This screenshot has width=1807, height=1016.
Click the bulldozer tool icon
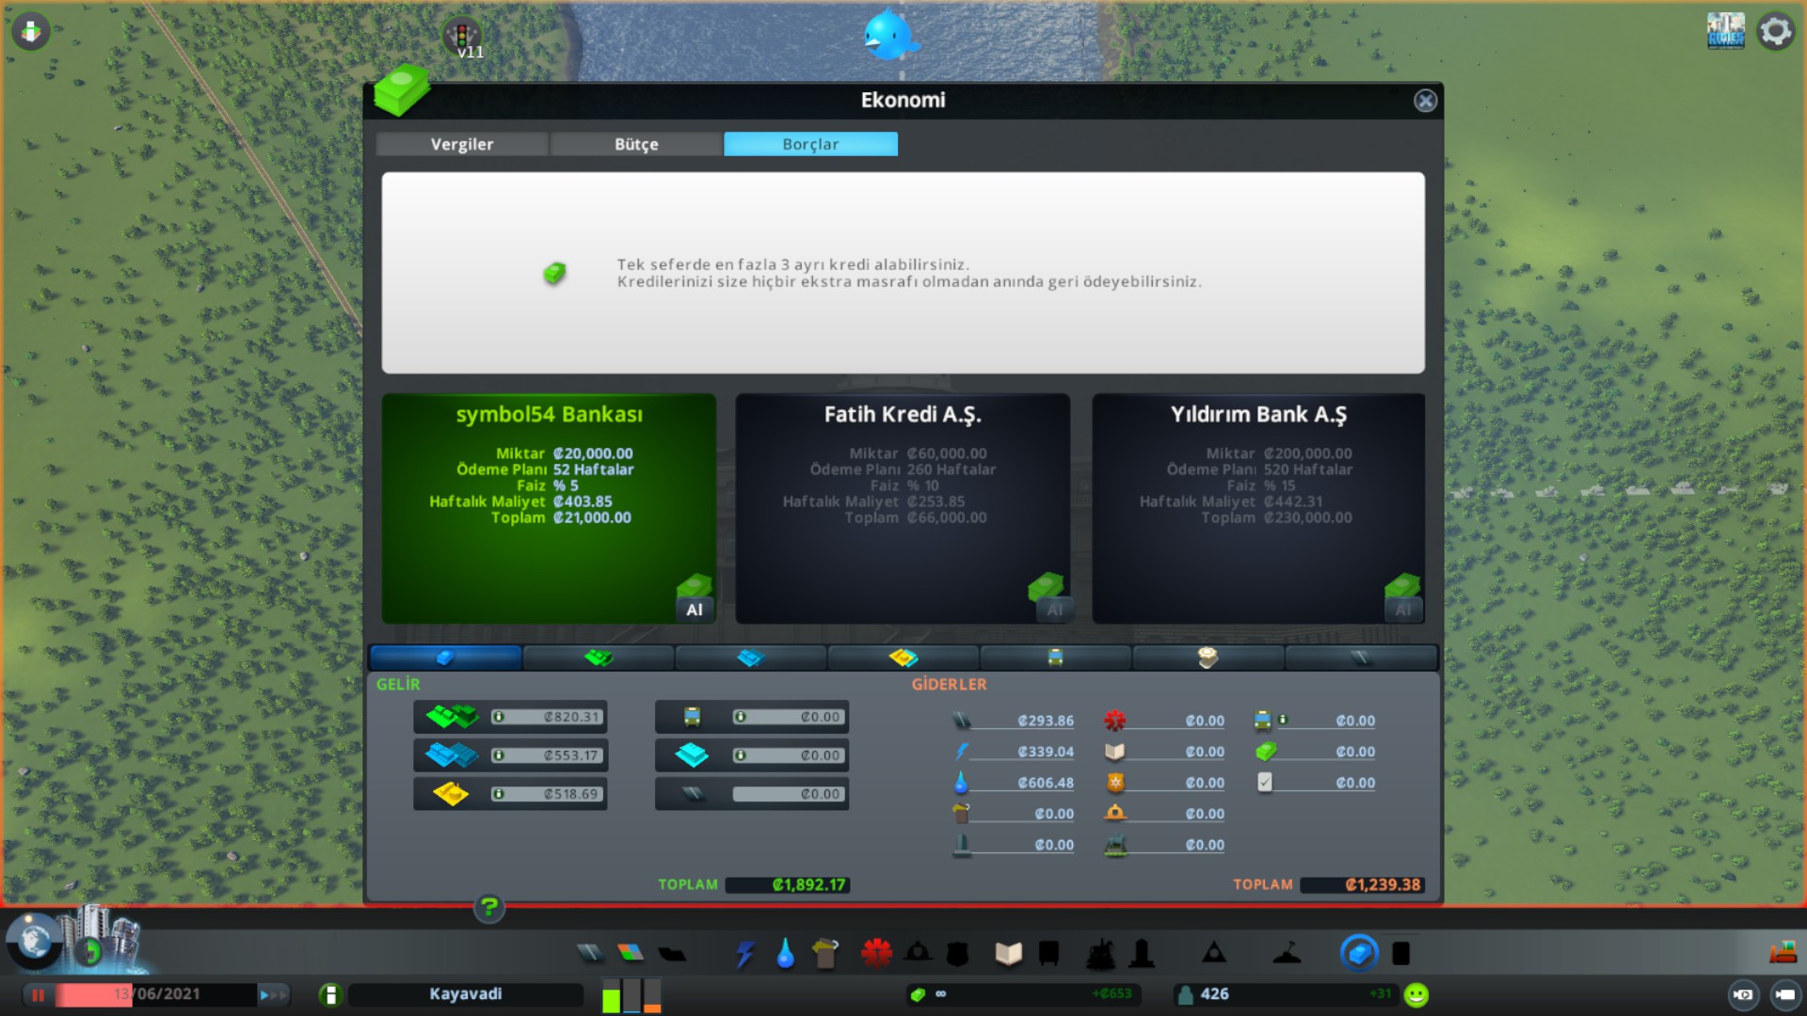pos(1783,953)
